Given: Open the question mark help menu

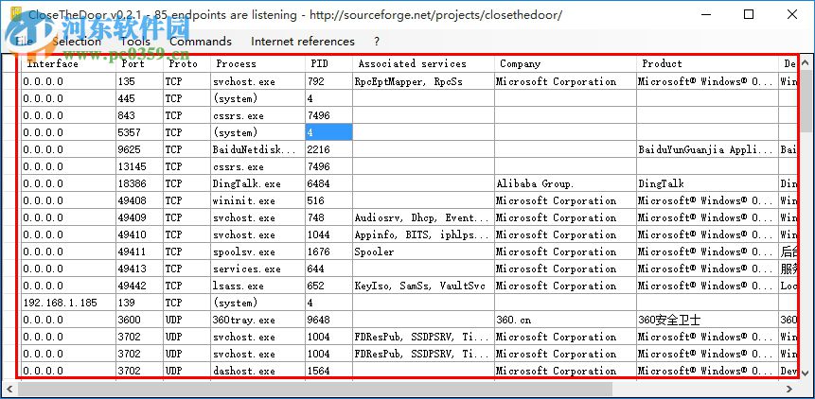Looking at the screenshot, I should pos(377,42).
